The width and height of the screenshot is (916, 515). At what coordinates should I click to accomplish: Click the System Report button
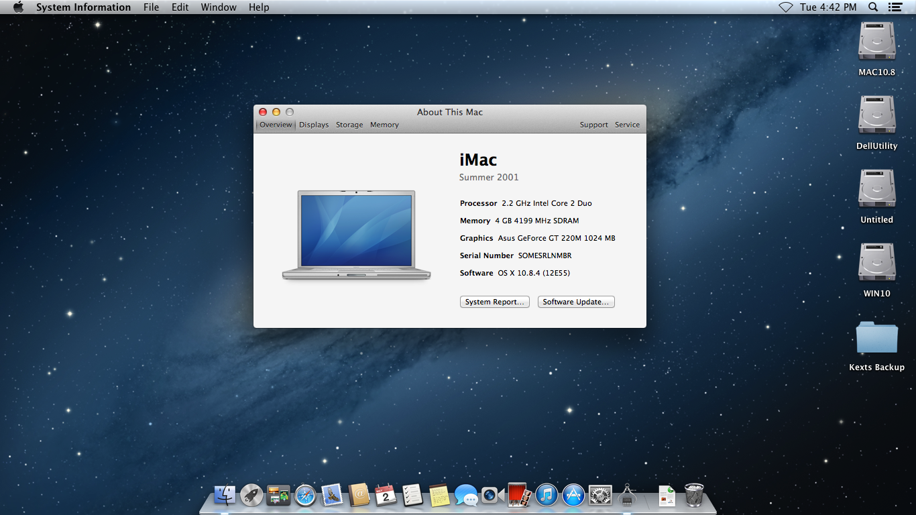(x=495, y=302)
